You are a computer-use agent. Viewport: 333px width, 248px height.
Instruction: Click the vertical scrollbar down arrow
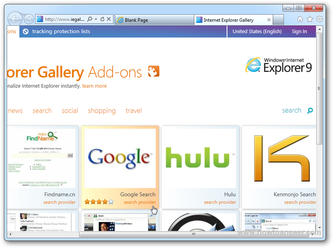(319, 228)
